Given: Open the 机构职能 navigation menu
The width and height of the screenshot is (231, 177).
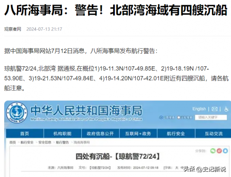Looking at the screenshot, I should (62, 134).
